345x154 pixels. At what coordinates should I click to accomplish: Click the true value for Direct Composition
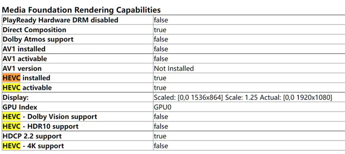(160, 30)
